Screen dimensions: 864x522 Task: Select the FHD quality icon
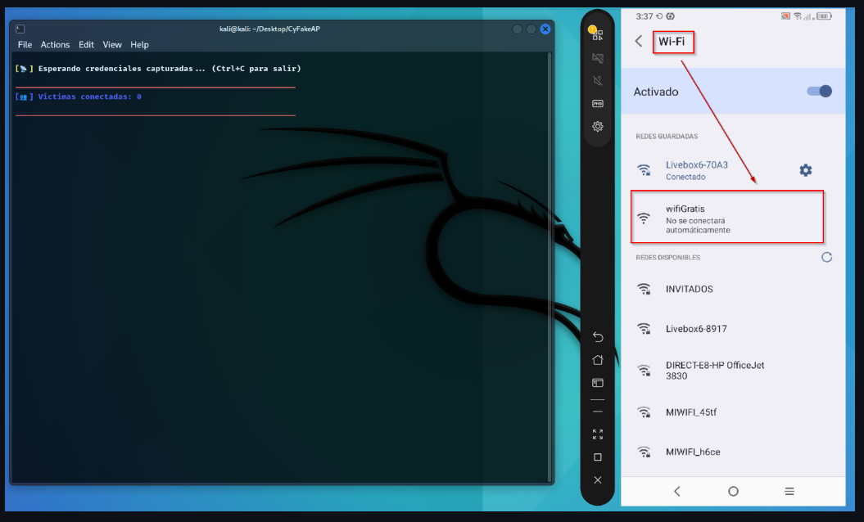(x=597, y=104)
